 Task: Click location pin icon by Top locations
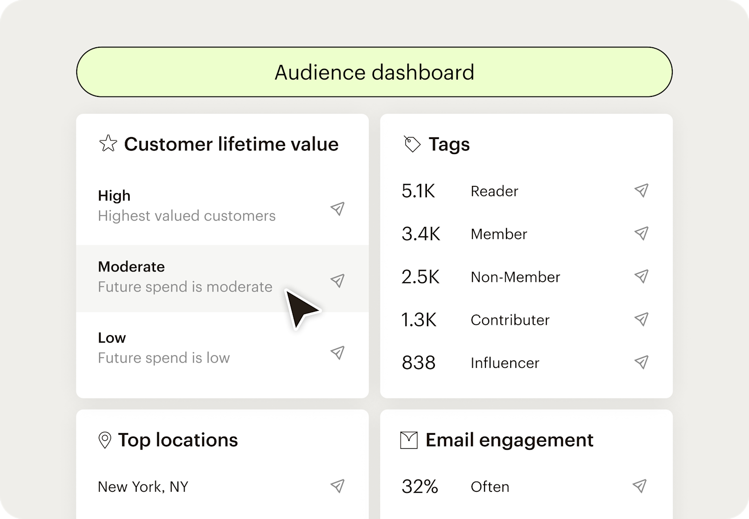click(105, 440)
